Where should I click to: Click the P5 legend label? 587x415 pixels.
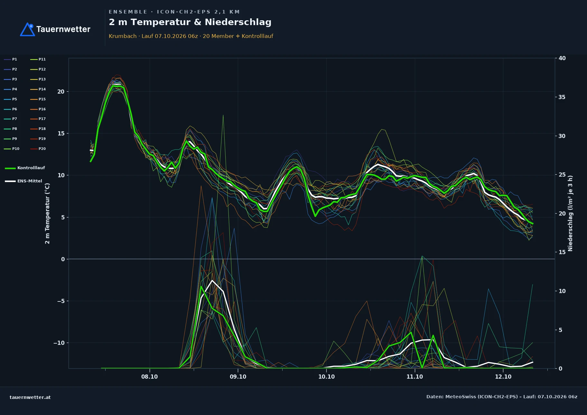14,99
